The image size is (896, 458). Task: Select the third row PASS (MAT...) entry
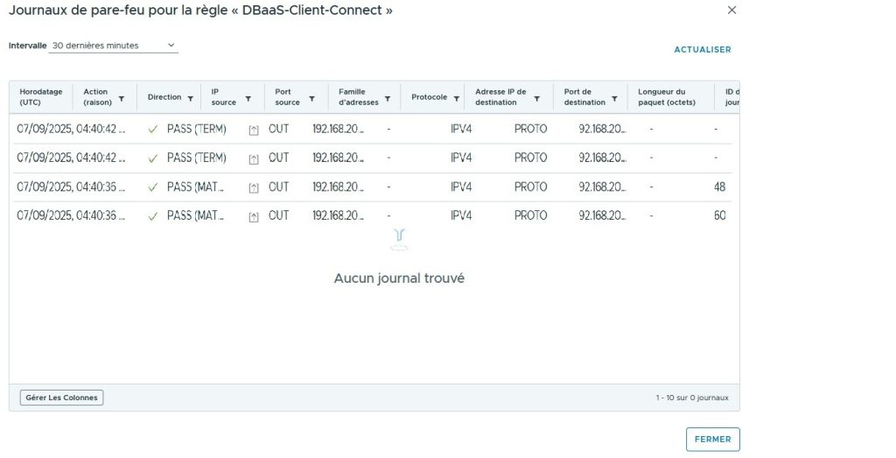point(196,187)
